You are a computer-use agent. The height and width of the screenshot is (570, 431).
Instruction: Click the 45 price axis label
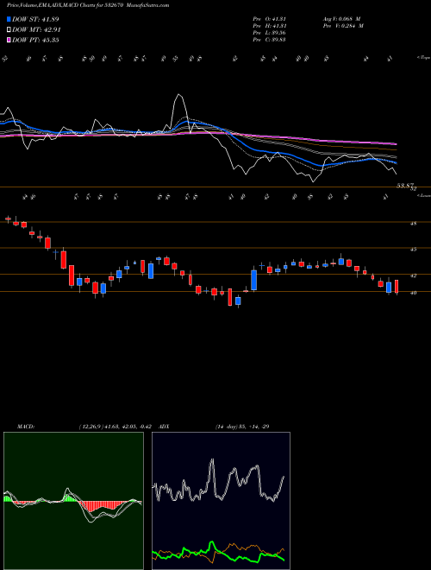point(413,250)
